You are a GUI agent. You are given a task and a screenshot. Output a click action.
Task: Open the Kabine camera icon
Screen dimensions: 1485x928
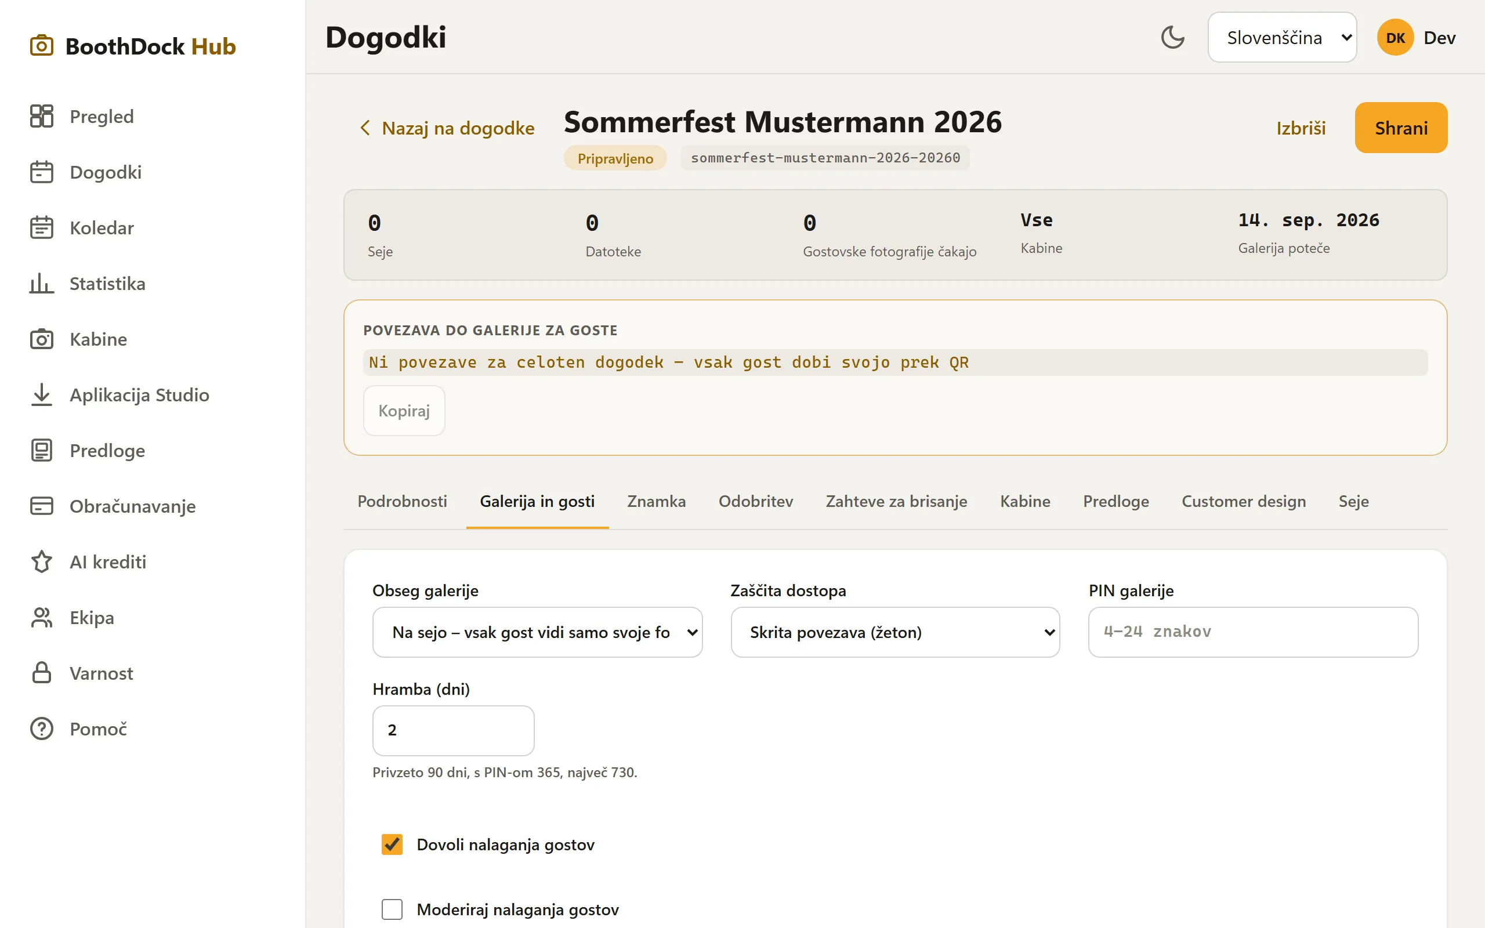[42, 339]
